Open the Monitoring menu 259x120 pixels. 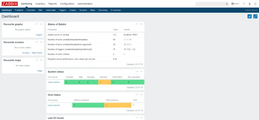tap(26, 4)
